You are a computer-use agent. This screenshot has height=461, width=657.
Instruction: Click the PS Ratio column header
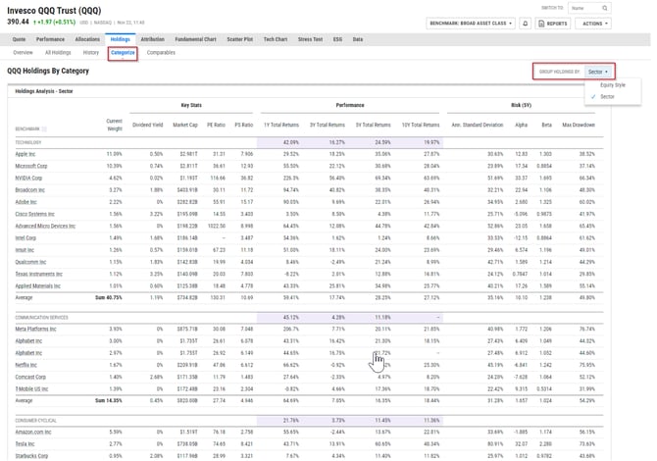[x=245, y=126]
